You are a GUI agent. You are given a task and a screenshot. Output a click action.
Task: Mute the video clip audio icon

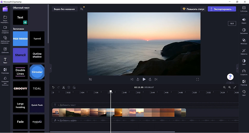click(57, 113)
